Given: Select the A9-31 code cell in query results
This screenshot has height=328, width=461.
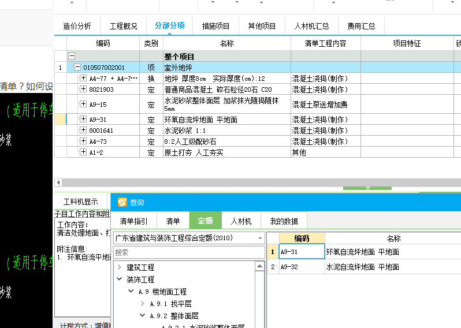Looking at the screenshot, I should tap(302, 252).
